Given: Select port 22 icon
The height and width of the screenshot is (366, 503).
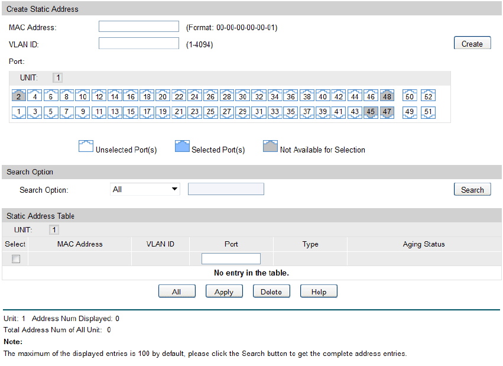Looking at the screenshot, I should (179, 96).
